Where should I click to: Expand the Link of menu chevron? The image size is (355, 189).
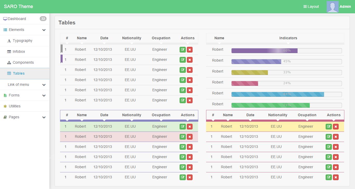[44, 85]
